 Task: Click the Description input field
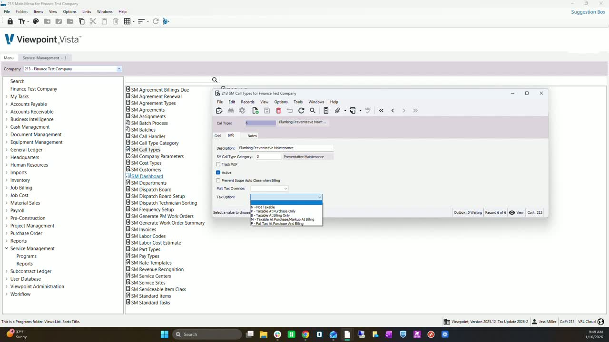point(285,148)
